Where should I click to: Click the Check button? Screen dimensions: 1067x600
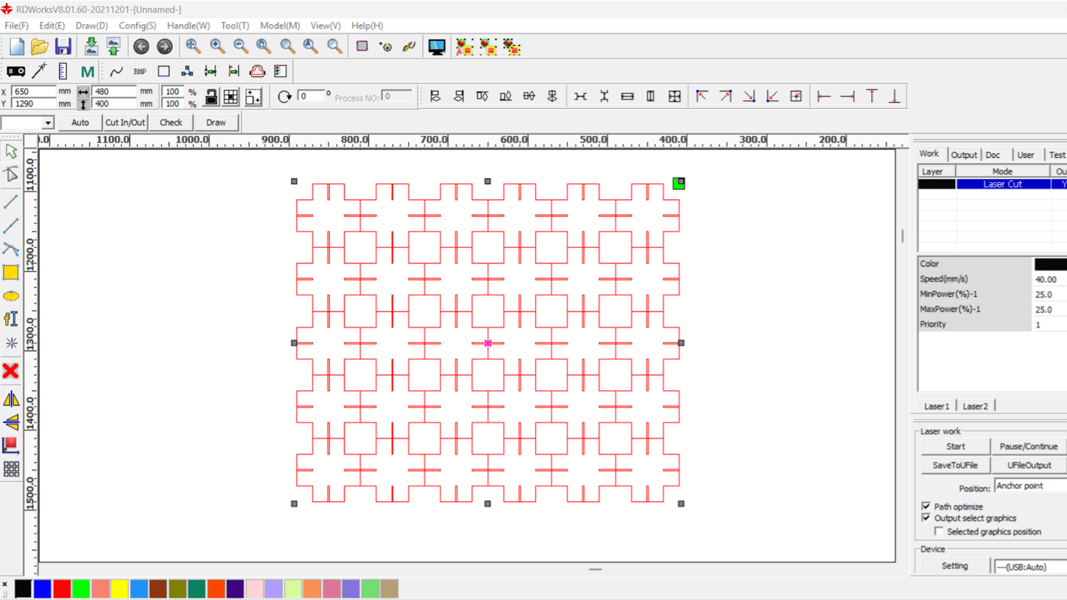(x=171, y=123)
